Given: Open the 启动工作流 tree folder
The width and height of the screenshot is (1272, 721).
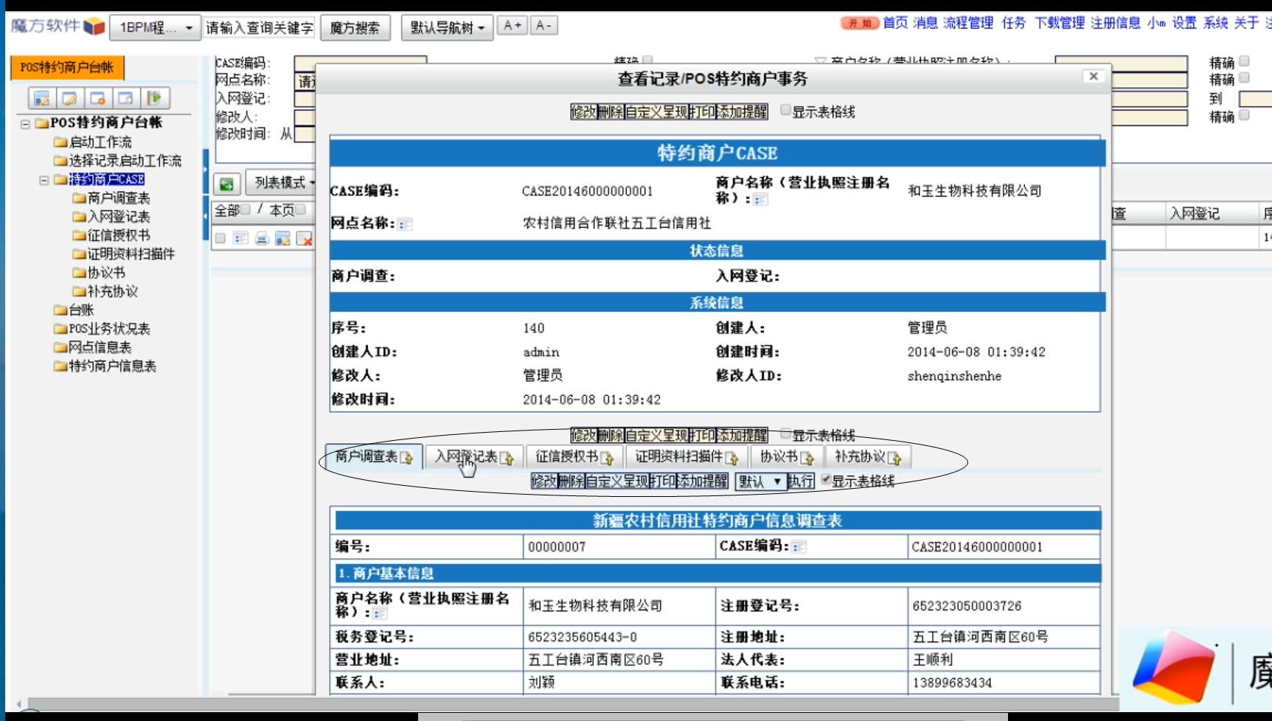Looking at the screenshot, I should click(x=93, y=142).
